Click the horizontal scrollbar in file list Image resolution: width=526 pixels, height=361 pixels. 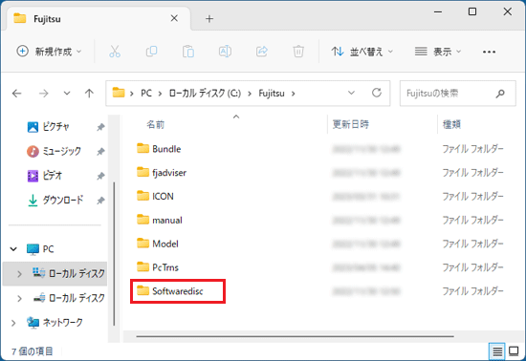(296, 336)
